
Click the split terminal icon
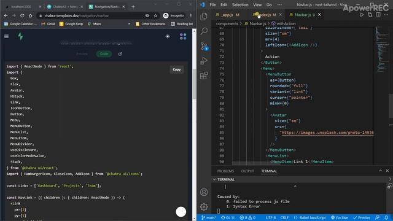pyautogui.click(x=390, y=186)
